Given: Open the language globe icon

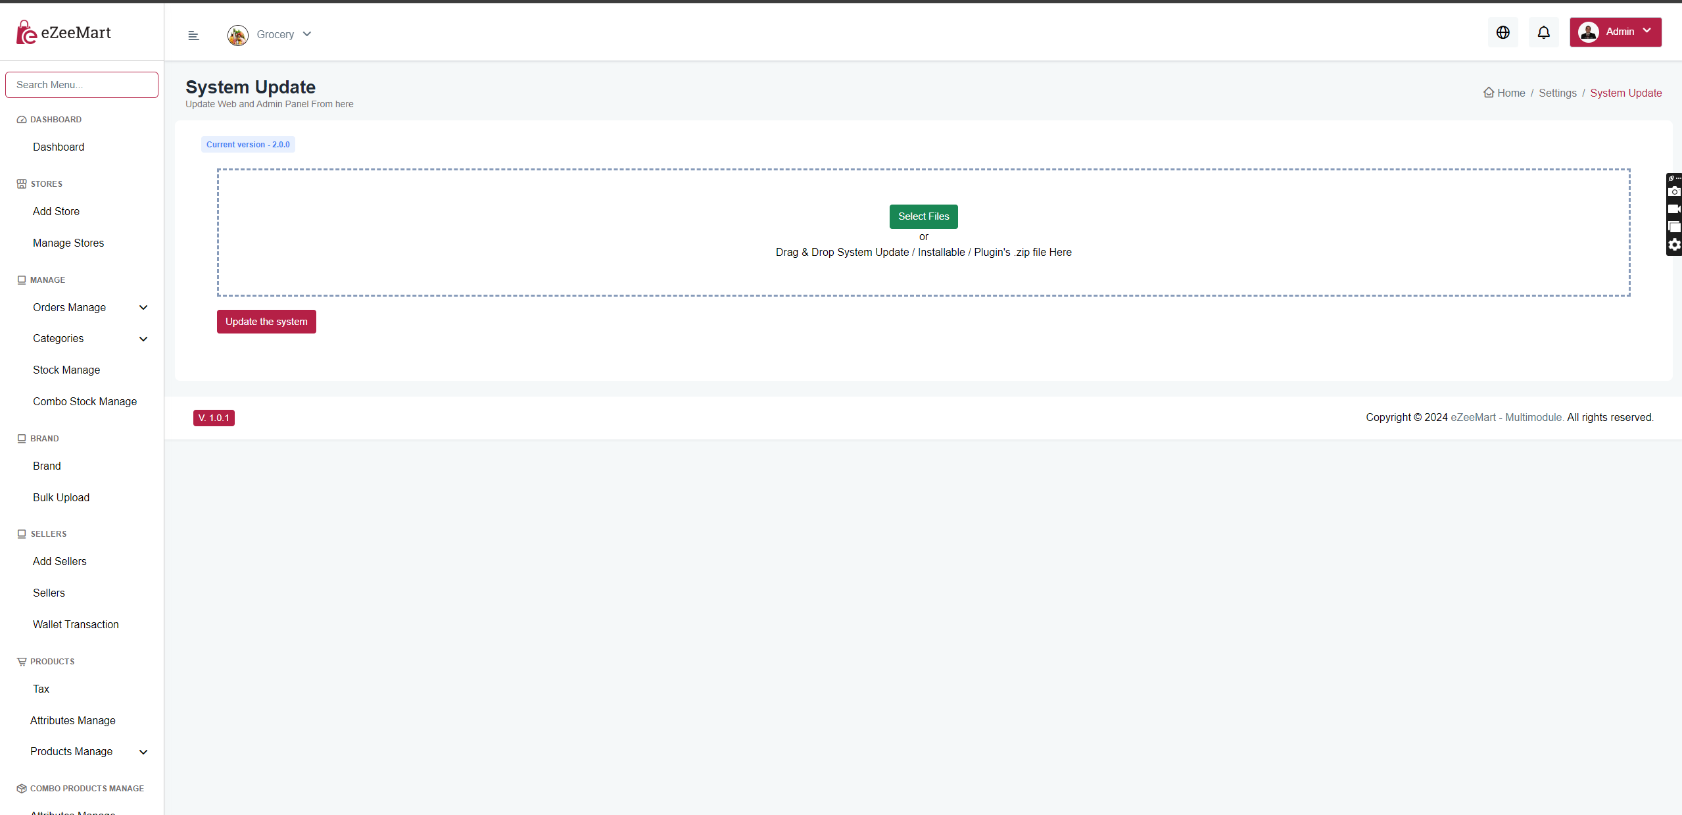Looking at the screenshot, I should pyautogui.click(x=1502, y=32).
